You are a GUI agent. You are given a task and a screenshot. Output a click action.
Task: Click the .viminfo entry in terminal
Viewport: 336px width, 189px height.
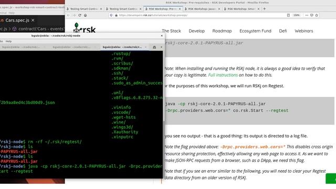pos(121,108)
